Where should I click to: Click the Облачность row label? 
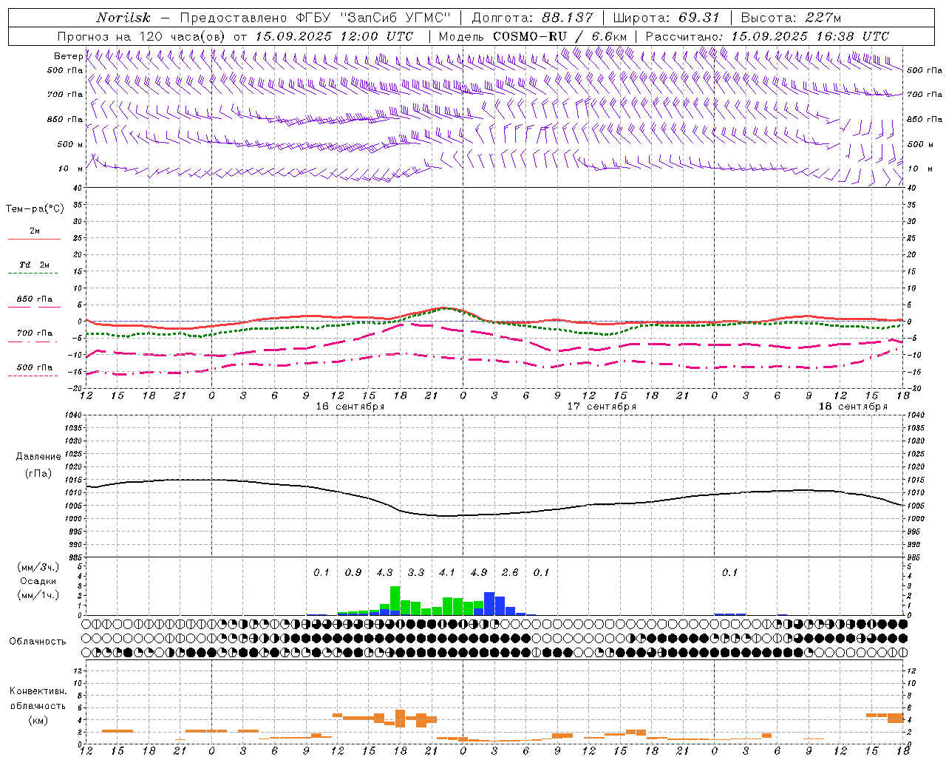[x=38, y=641]
